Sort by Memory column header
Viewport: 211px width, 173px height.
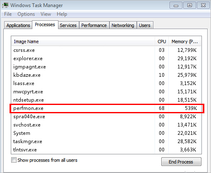pyautogui.click(x=184, y=41)
